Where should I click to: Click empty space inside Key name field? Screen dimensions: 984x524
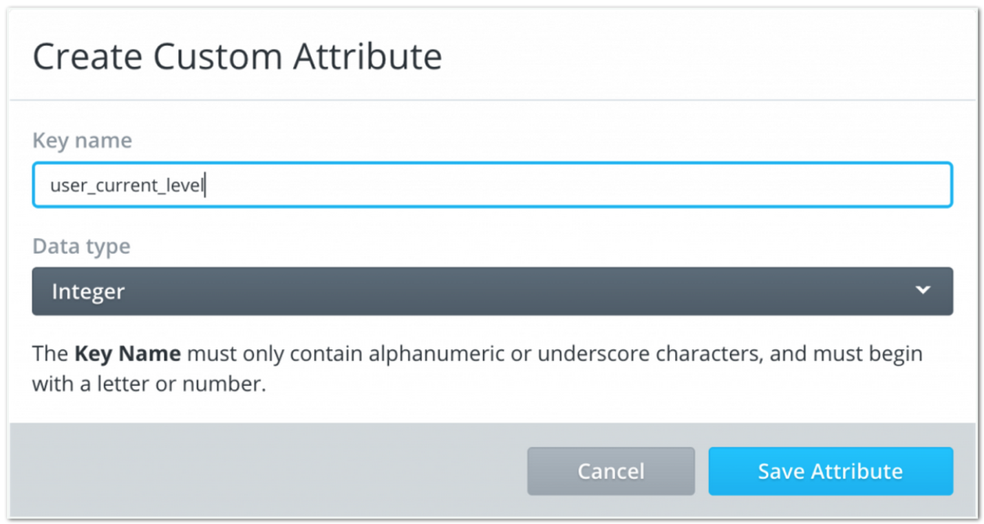[x=578, y=185]
